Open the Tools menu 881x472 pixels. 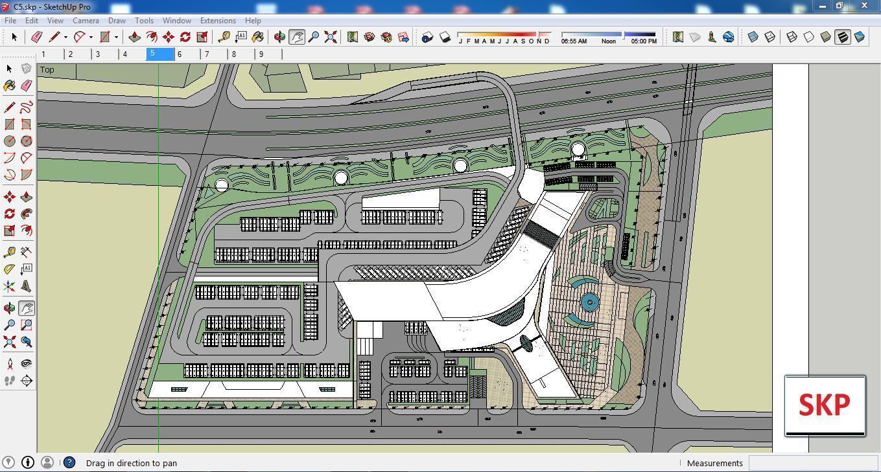144,20
